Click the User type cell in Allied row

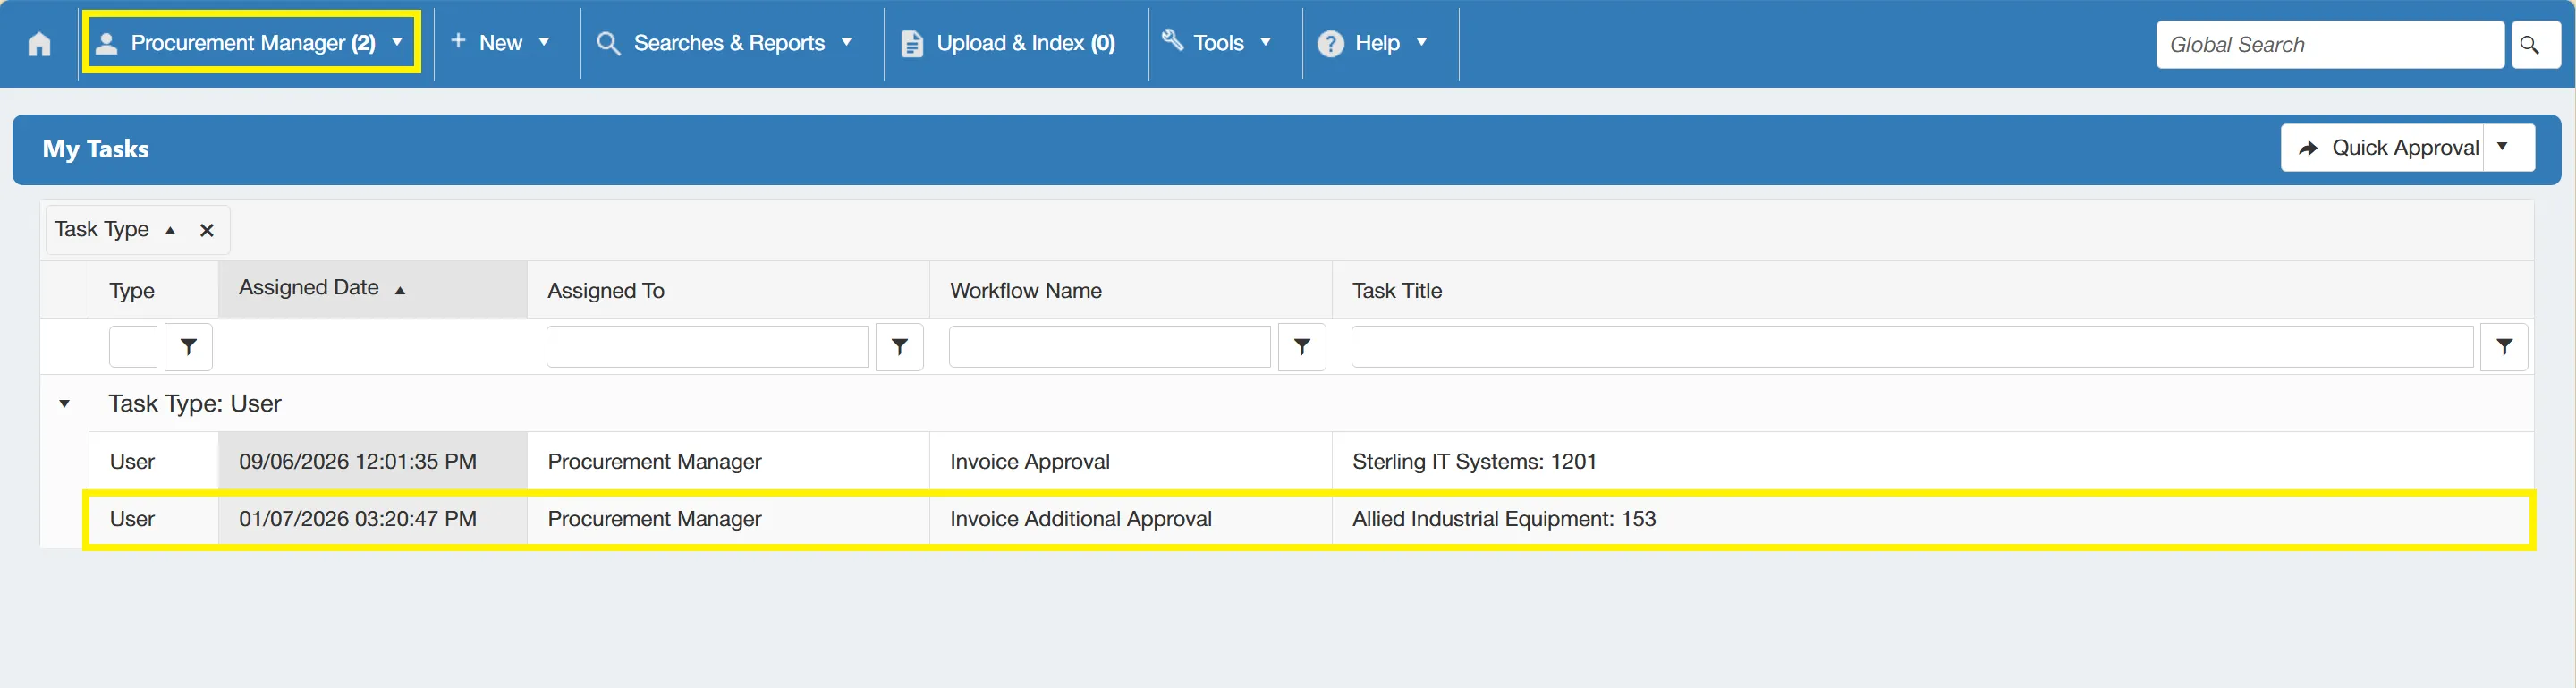click(x=153, y=519)
